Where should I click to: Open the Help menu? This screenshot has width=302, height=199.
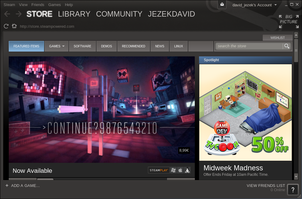click(x=69, y=5)
